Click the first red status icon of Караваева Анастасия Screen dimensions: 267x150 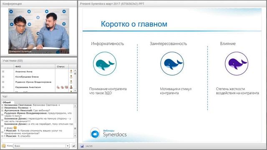tap(58, 87)
